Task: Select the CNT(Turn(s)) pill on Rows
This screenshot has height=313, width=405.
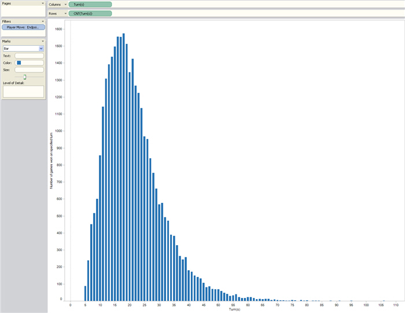Action: 90,13
